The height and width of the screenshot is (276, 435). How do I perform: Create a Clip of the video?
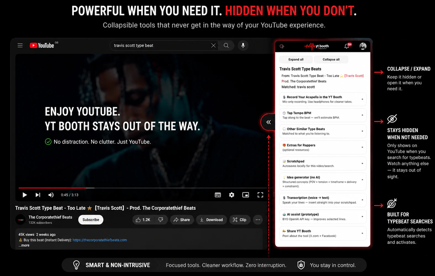pyautogui.click(x=239, y=220)
